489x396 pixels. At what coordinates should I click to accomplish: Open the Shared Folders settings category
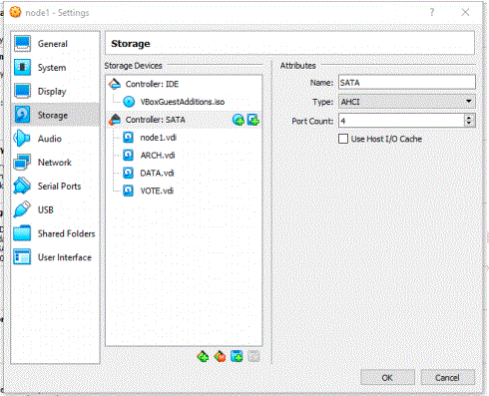coord(55,233)
